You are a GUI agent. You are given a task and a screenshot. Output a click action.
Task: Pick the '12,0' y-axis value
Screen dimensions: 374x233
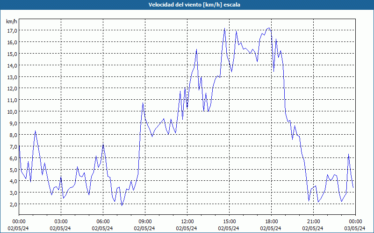tap(12, 89)
